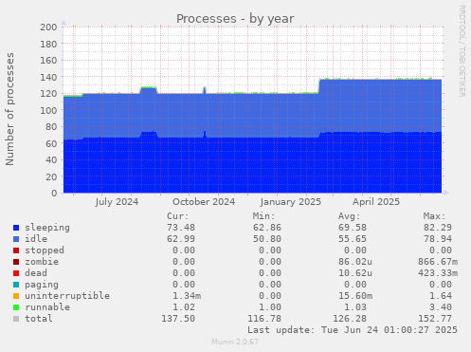
Task: Click idle max value 78.94
Action: [438, 239]
